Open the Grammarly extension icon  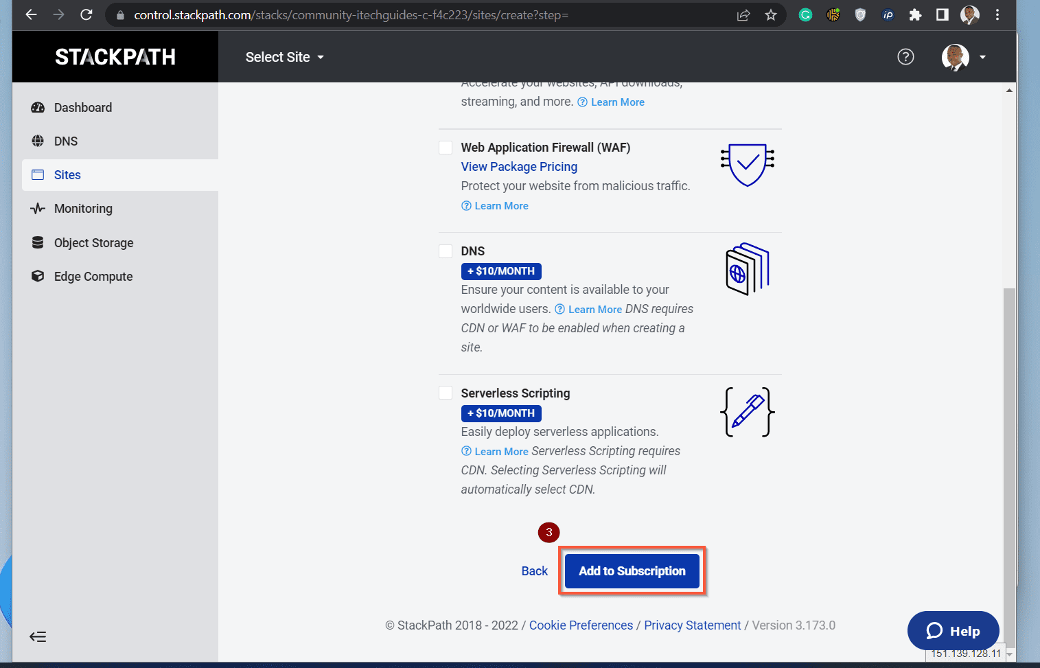point(806,15)
